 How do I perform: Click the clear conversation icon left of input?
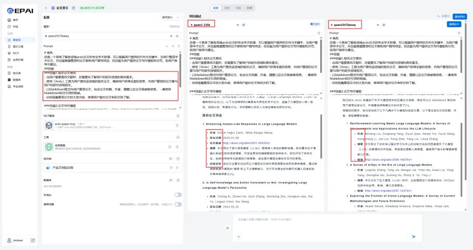coord(227,228)
